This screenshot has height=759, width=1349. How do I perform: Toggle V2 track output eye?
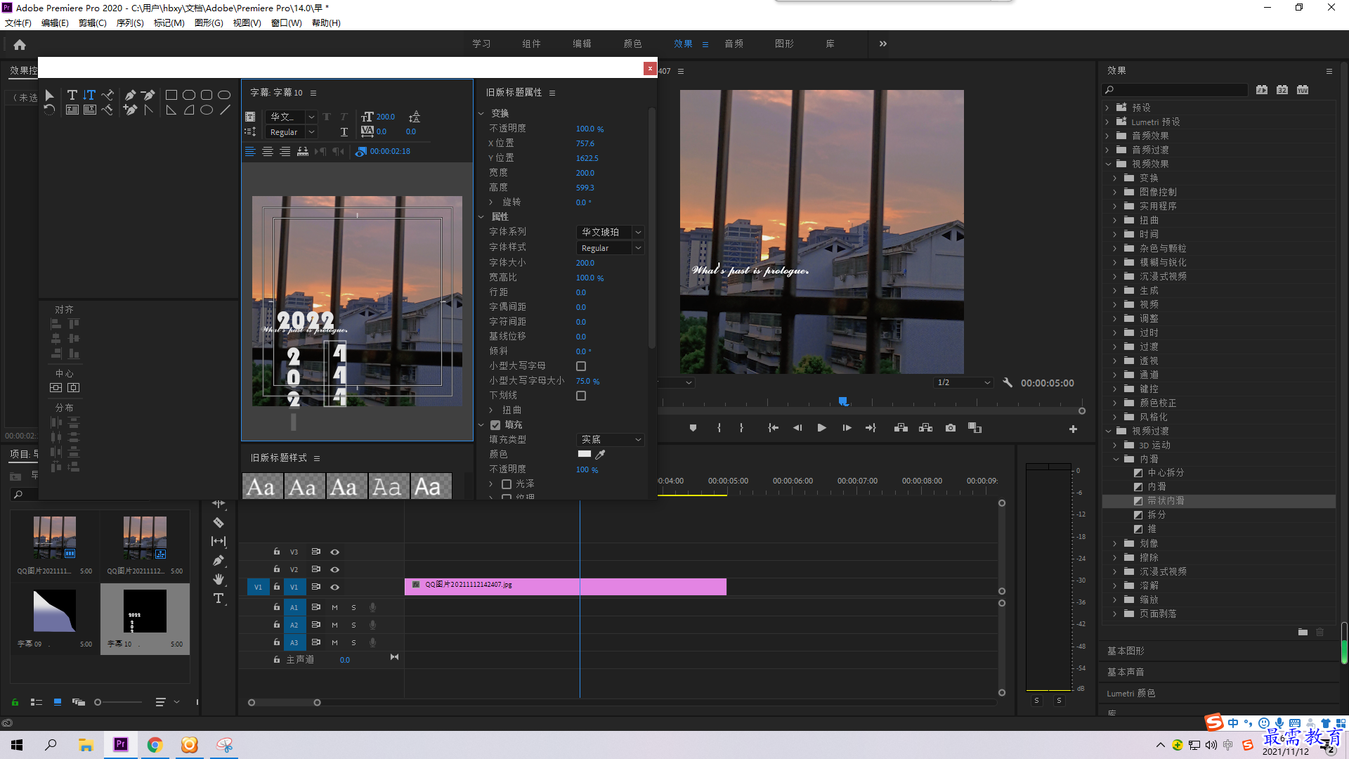click(335, 569)
